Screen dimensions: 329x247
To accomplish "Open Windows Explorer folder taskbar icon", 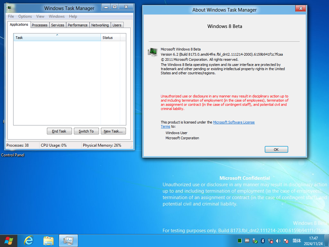I will pos(49,241).
